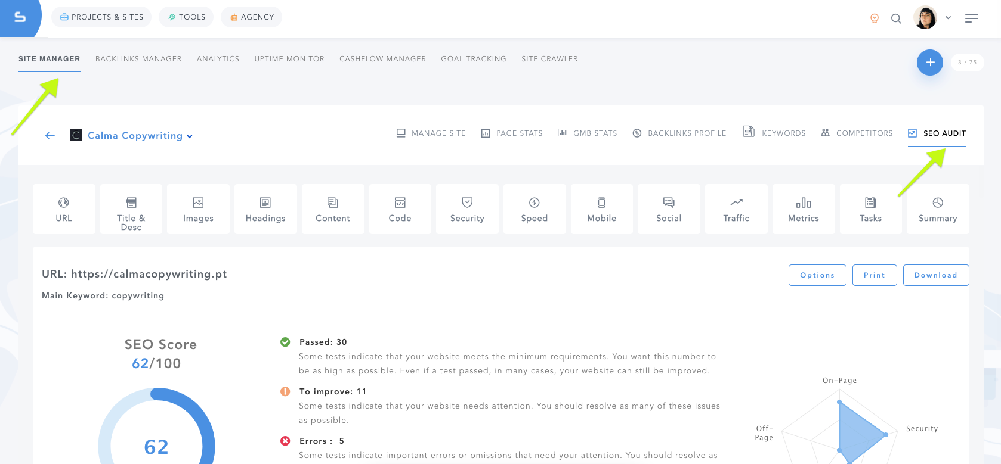Click the blue plus add button
This screenshot has width=1001, height=464.
click(x=930, y=63)
